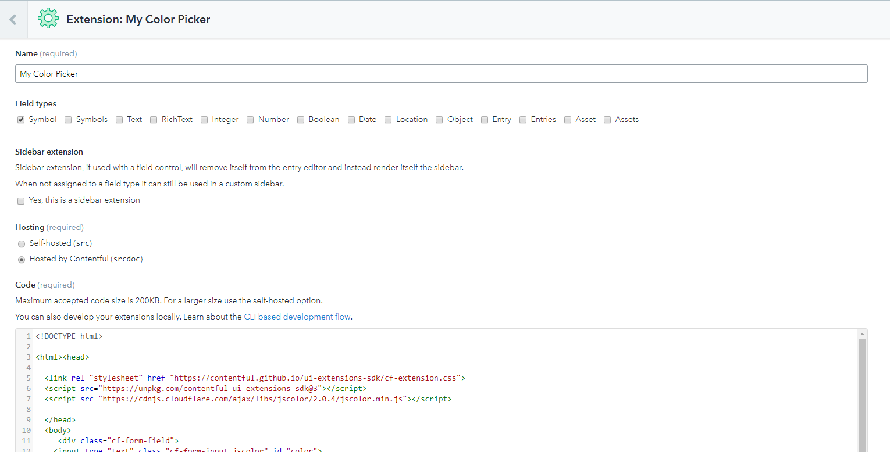
Task: Click the div class="cf-form-field" line
Action: [x=118, y=441]
